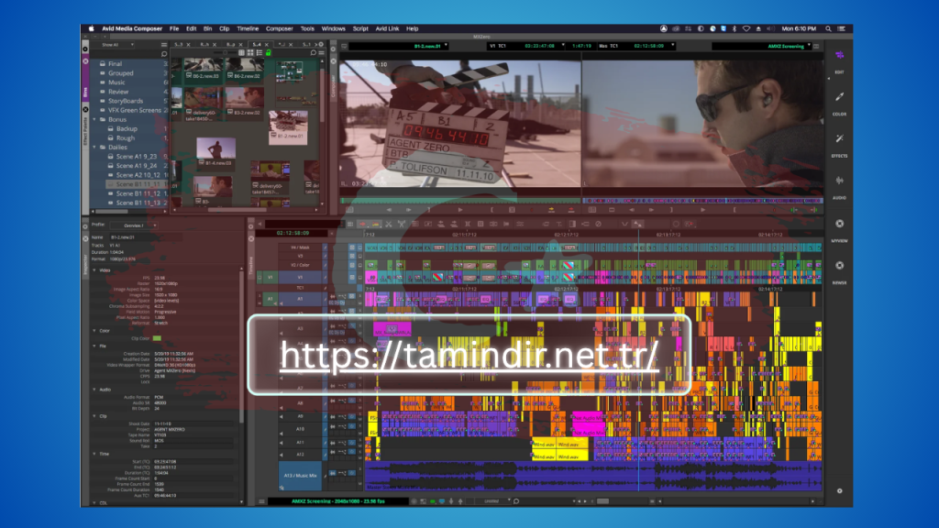Click the Wi-Fi icon in menu bar

point(746,28)
